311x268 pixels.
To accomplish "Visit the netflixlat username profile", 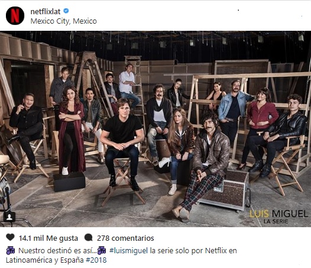I will click(46, 11).
